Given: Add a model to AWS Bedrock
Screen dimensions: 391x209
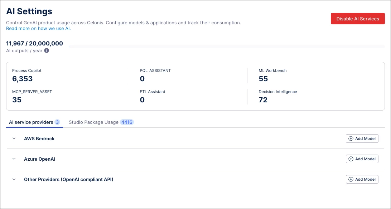Looking at the screenshot, I should point(362,138).
